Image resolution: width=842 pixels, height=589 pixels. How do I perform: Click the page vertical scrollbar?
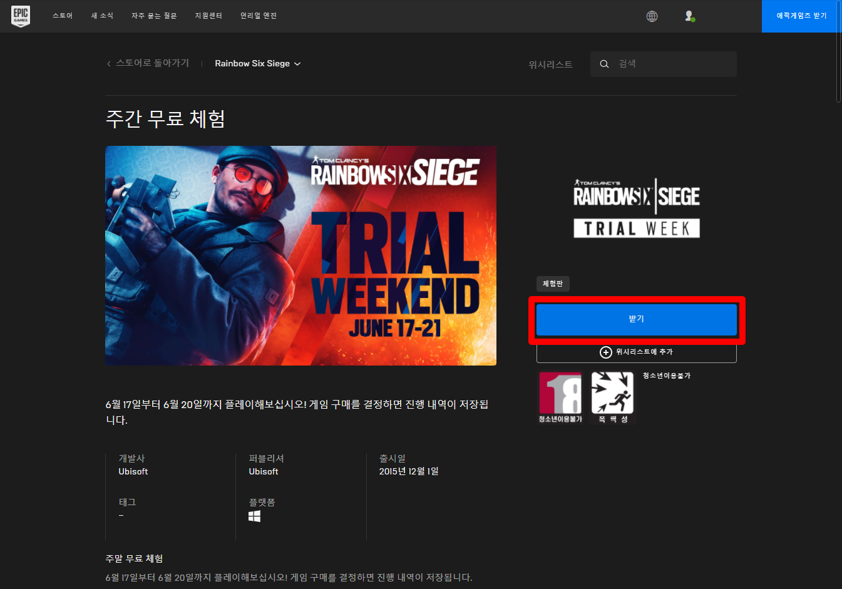click(x=839, y=53)
